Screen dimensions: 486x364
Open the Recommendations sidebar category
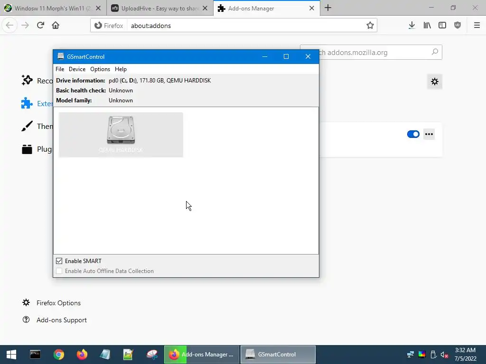click(37, 81)
